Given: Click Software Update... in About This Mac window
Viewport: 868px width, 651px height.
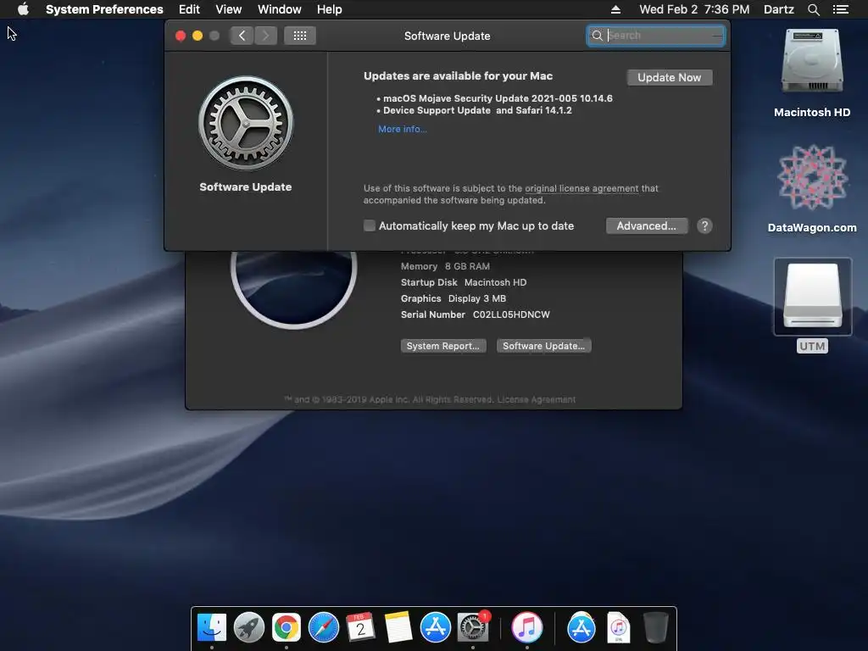Looking at the screenshot, I should click(x=543, y=346).
